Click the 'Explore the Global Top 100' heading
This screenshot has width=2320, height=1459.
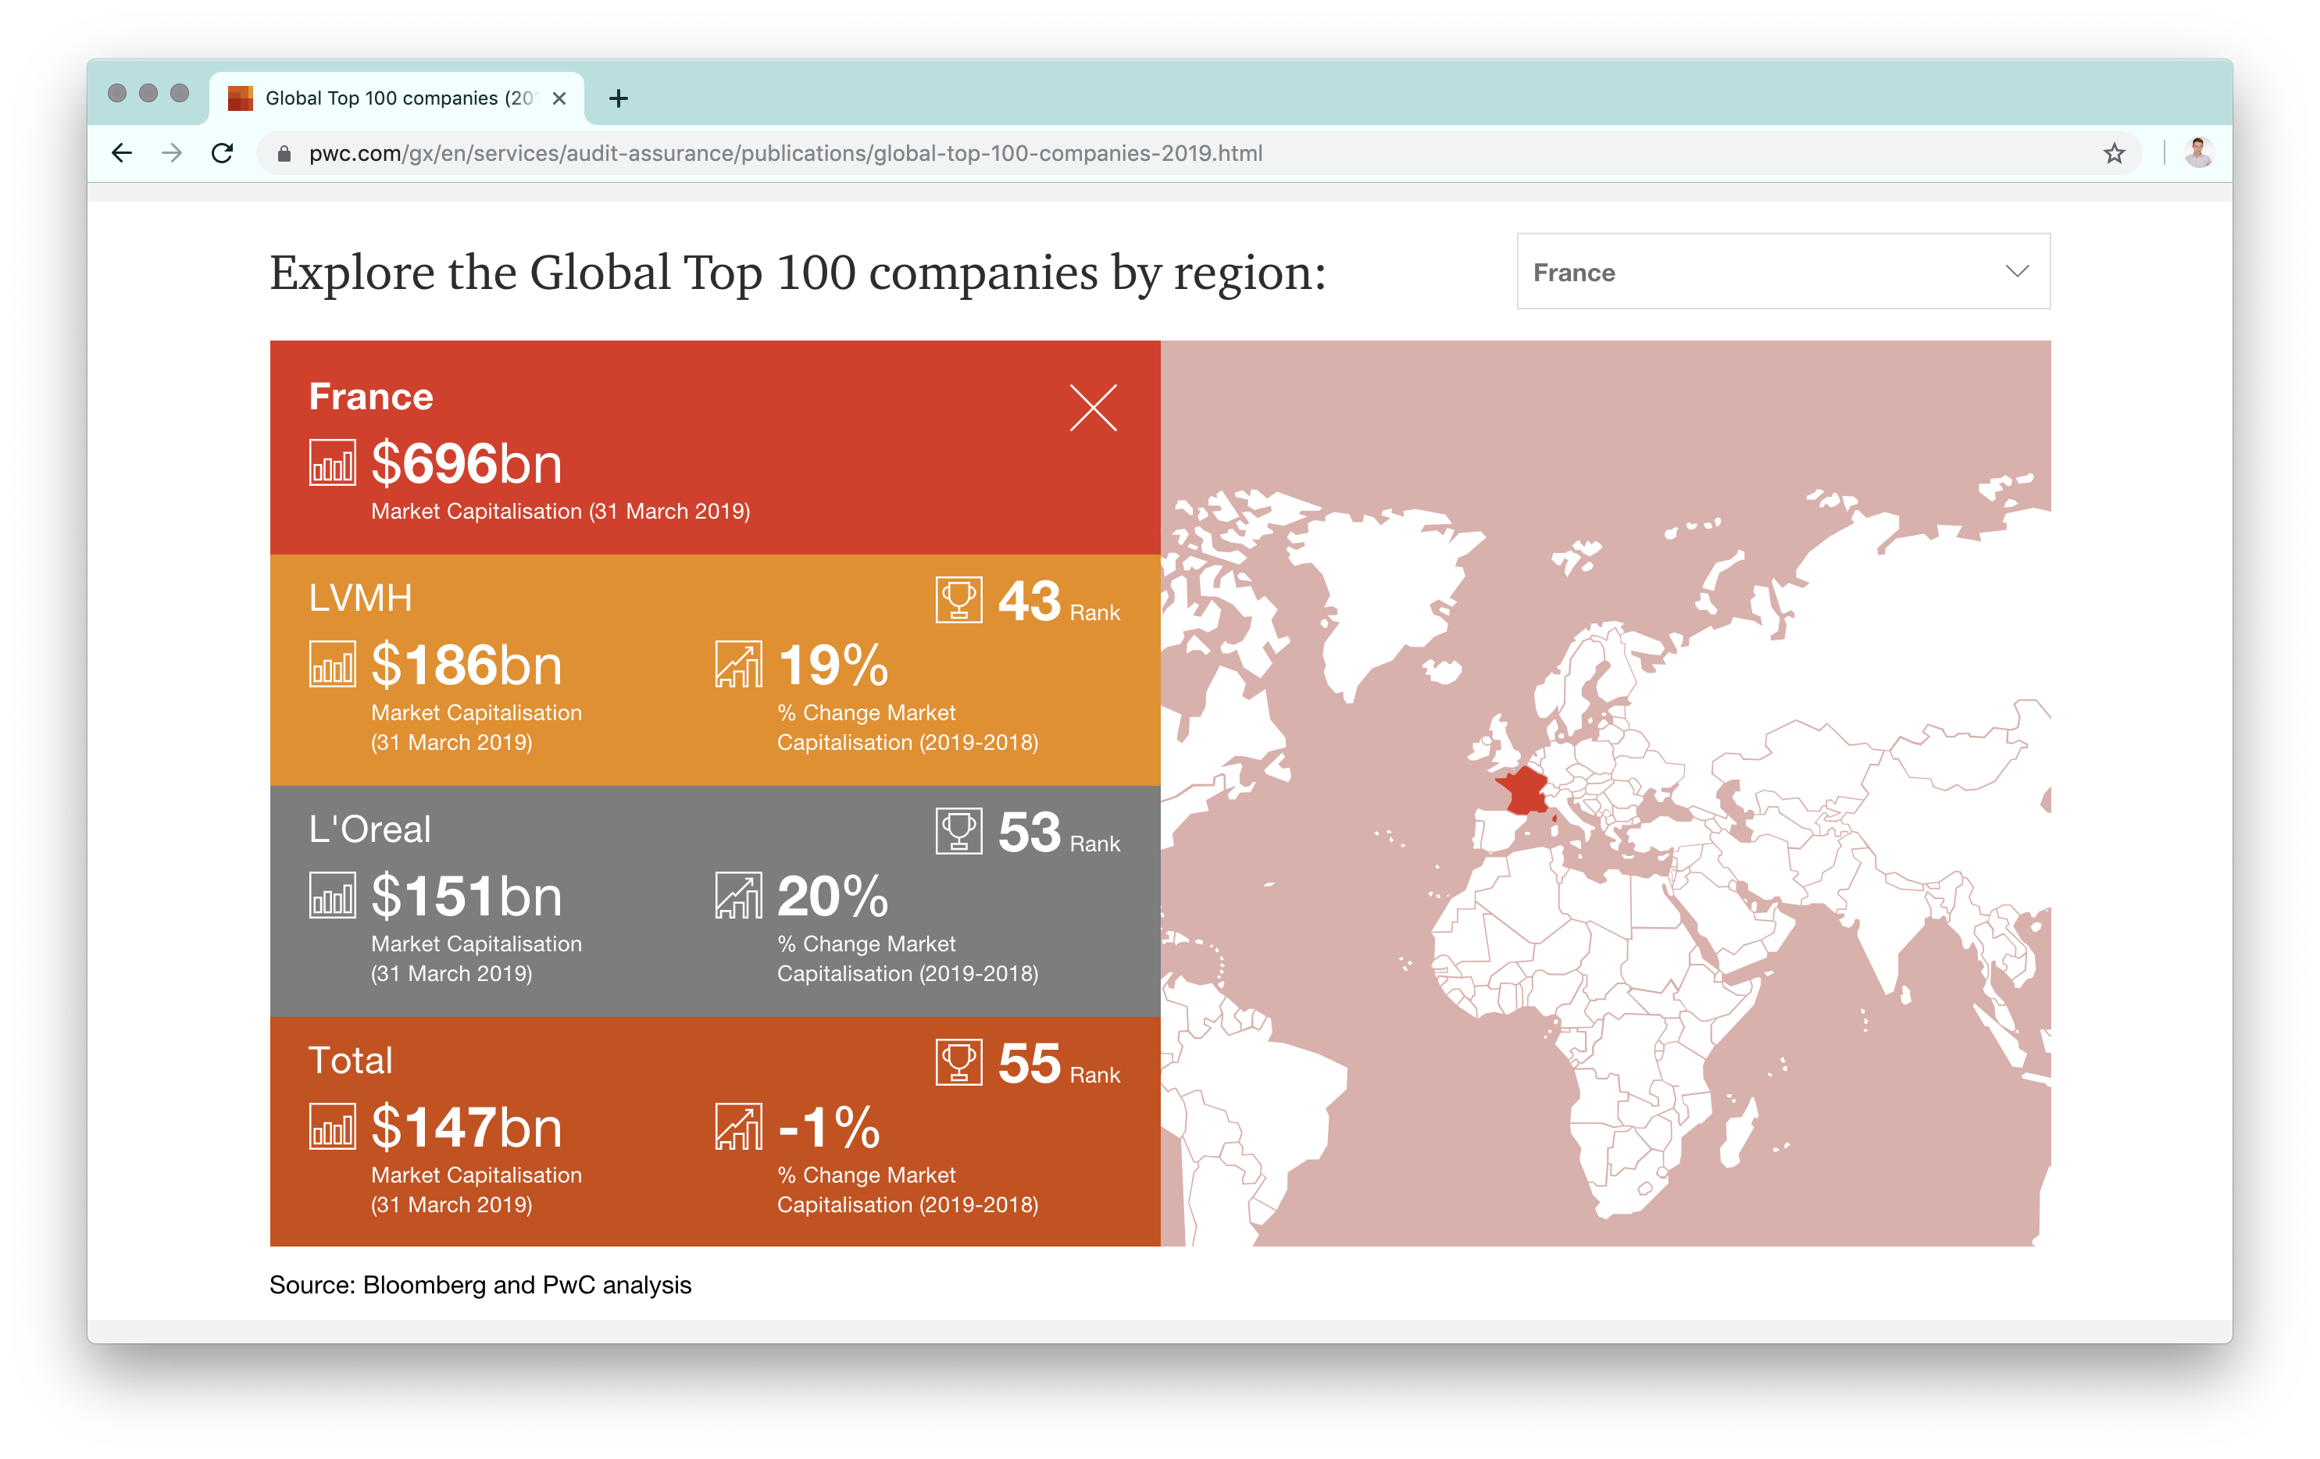click(798, 273)
